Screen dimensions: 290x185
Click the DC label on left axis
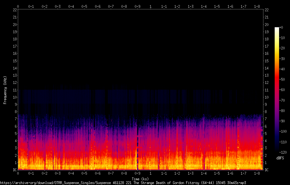click(x=15, y=170)
